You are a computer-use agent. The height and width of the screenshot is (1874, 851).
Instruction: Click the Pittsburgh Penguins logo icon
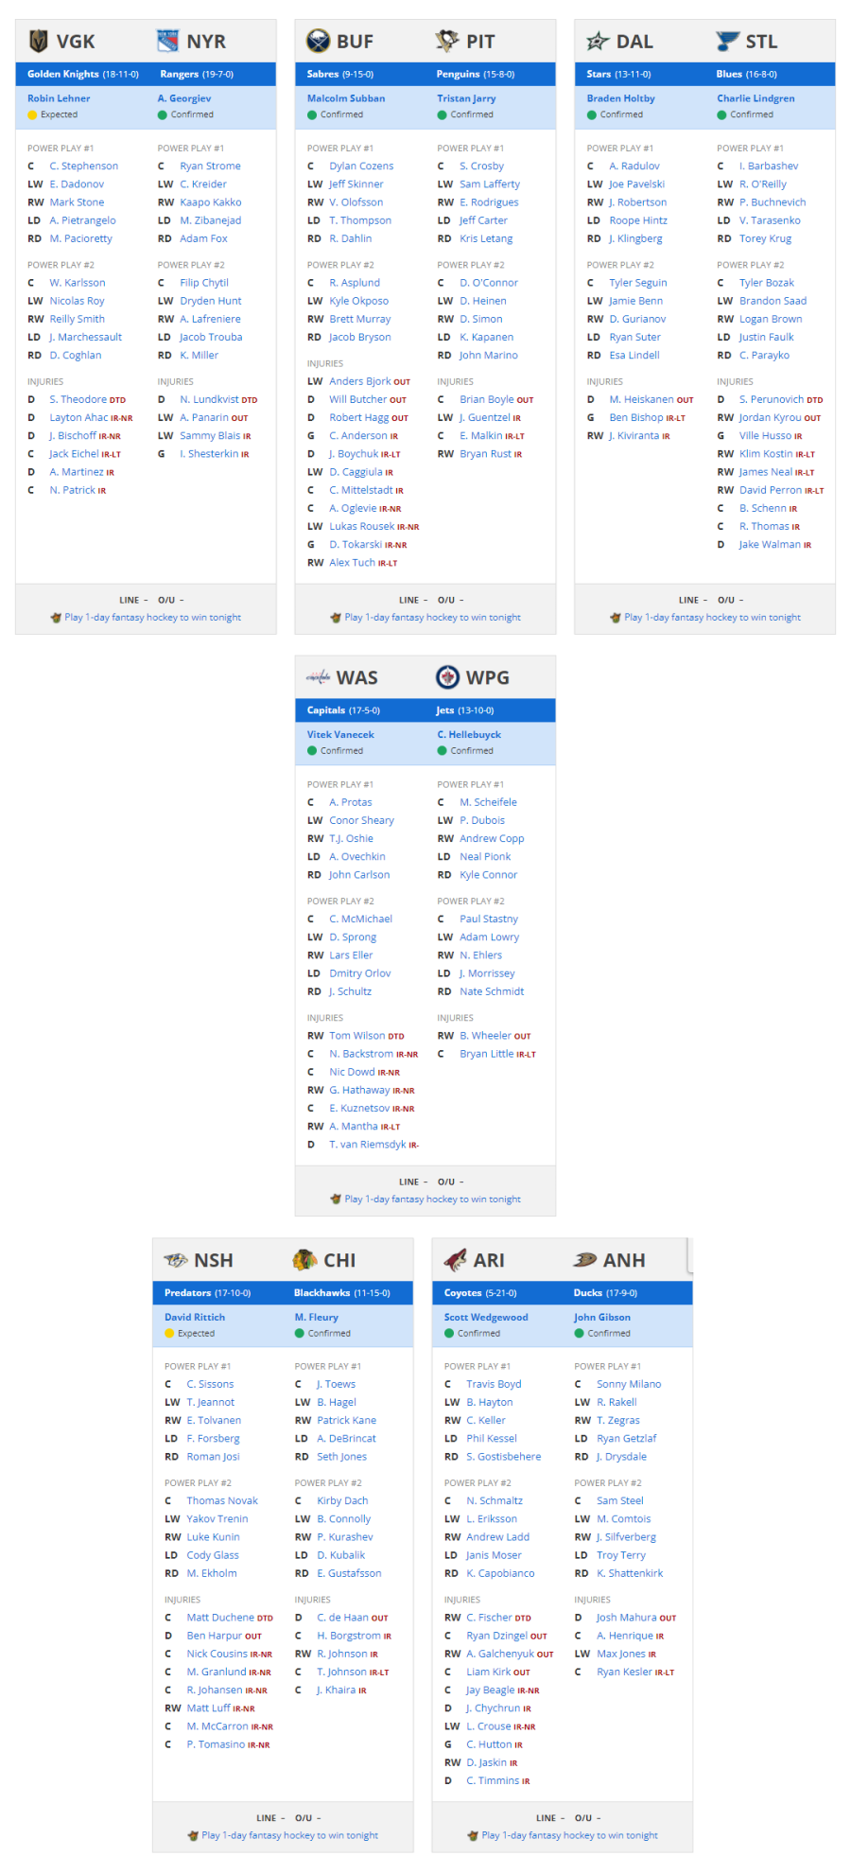[x=447, y=42]
